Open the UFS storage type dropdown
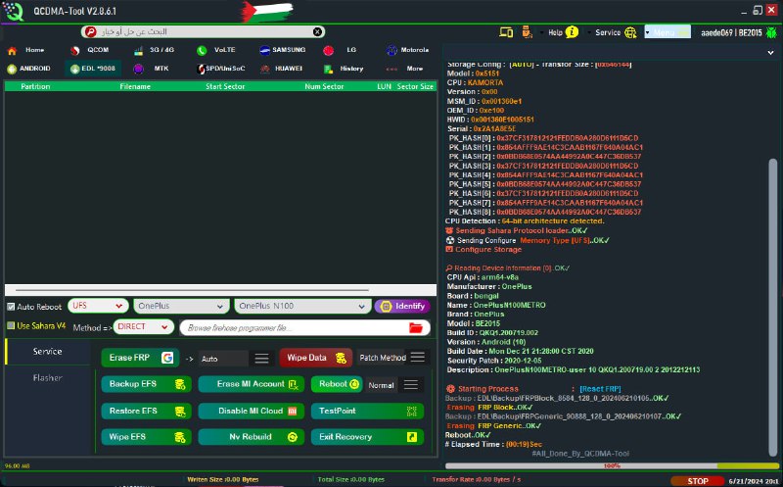This screenshot has height=487, width=783. coord(98,306)
